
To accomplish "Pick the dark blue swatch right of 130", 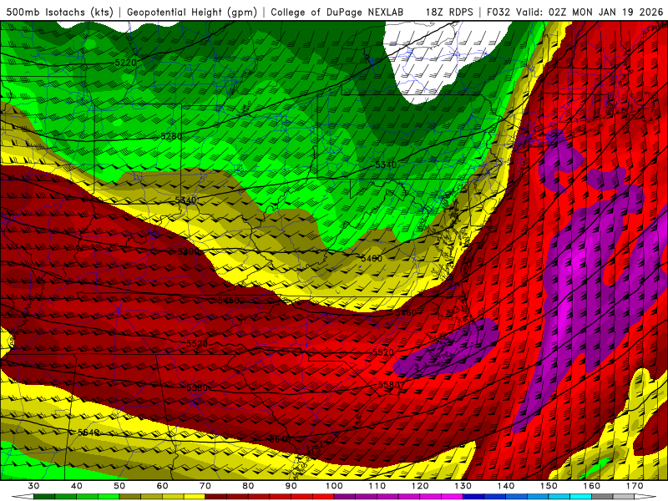I will (x=473, y=497).
